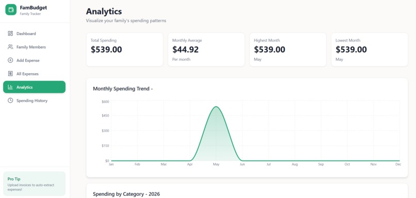
Task: Click the Dashboard grid icon
Action: click(x=10, y=34)
